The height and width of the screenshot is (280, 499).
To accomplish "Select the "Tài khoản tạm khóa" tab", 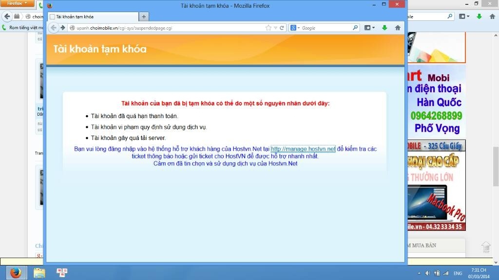I will [93, 17].
